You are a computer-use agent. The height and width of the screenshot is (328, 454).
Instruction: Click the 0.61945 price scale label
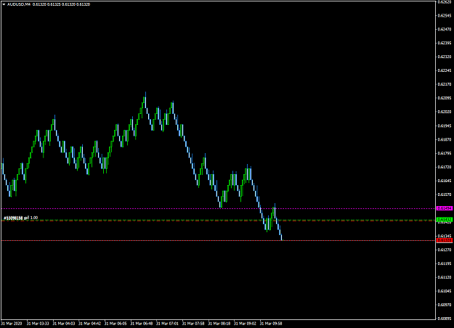445,126
